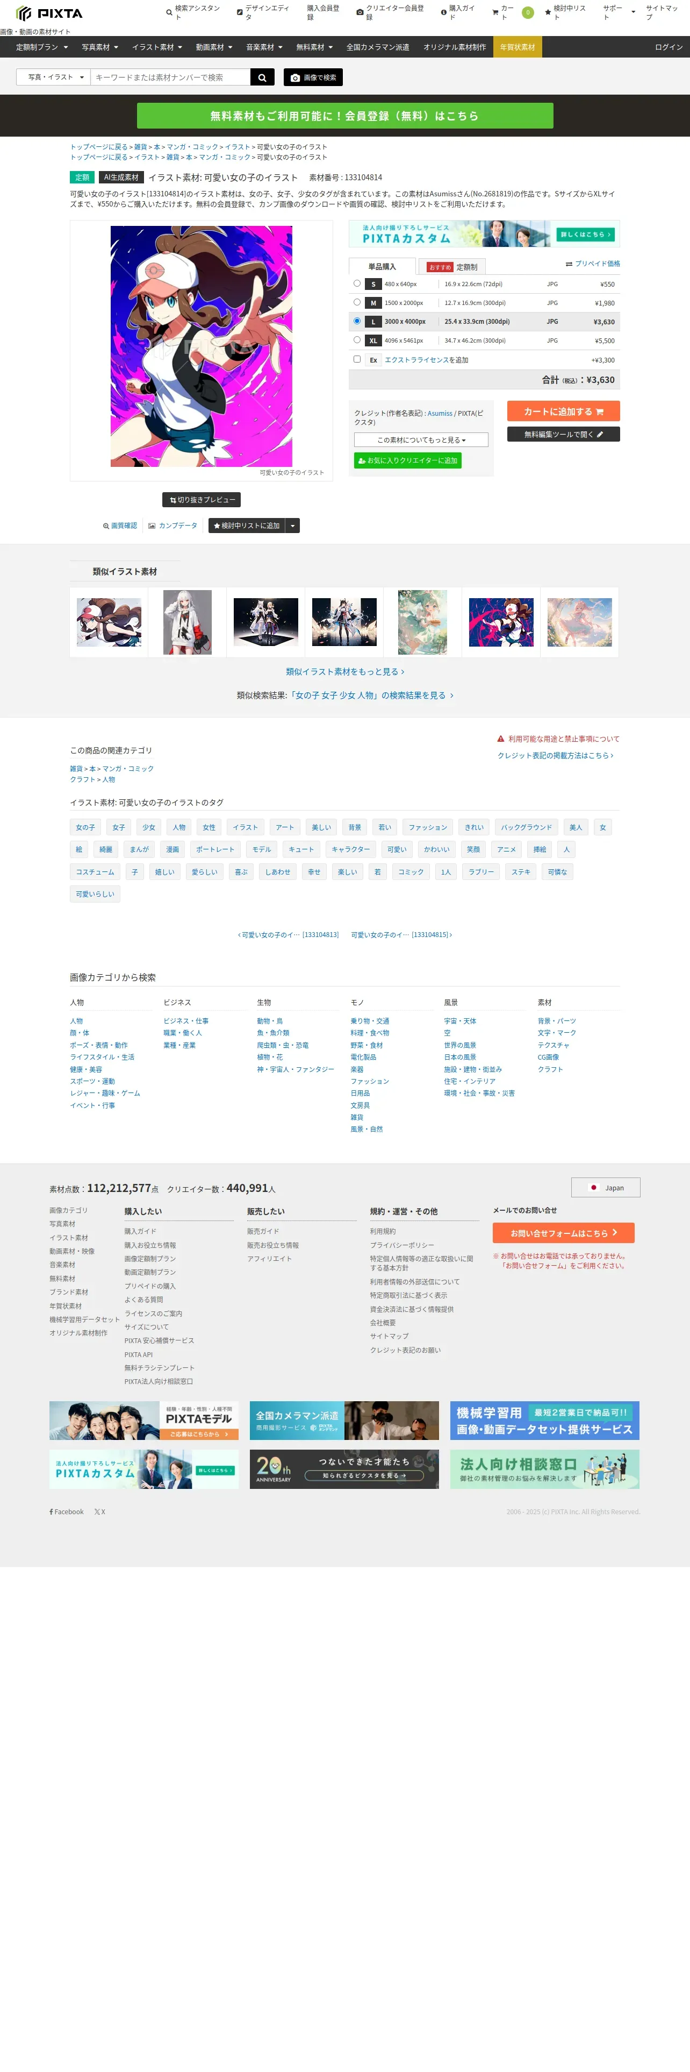Open 無料編集ツールで開く pencil button
This screenshot has height=2072, width=690.
click(563, 434)
